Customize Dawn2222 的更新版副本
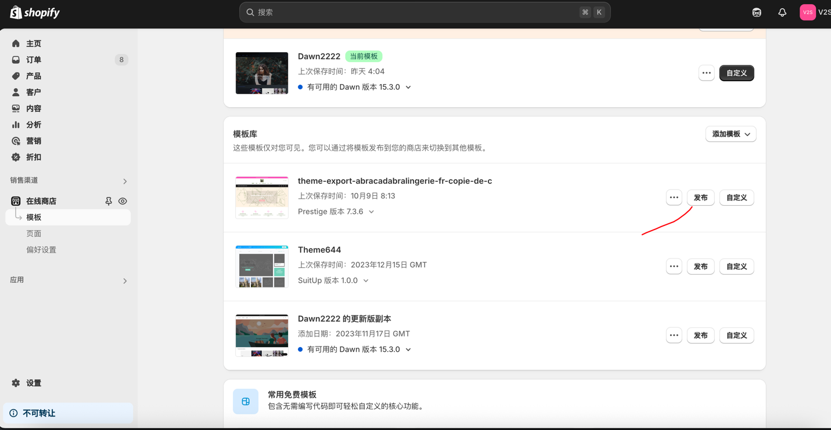This screenshot has height=430, width=831. 736,336
